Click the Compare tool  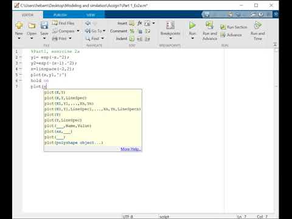[x=63, y=31]
